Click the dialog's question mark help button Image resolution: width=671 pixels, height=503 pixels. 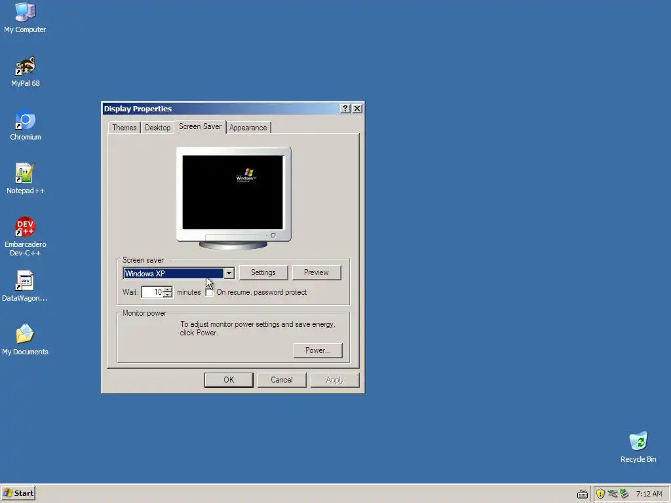(345, 109)
